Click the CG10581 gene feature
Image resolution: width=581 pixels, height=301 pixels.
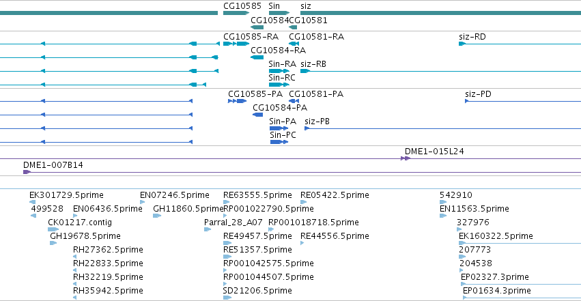[x=293, y=27]
